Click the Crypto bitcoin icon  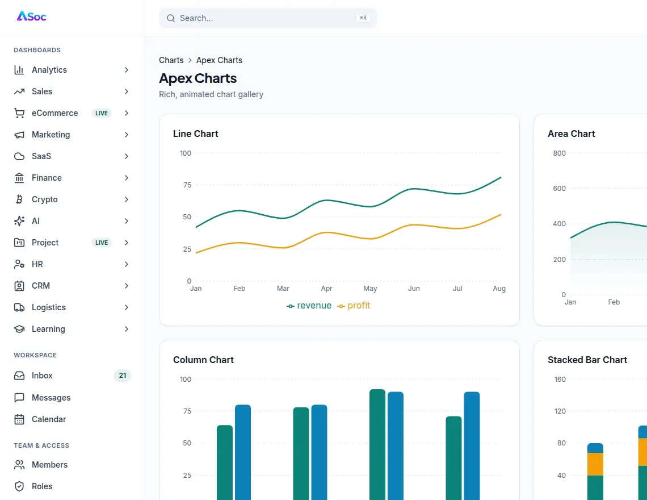pos(19,199)
